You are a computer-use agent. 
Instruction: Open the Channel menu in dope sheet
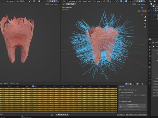pos(12,84)
